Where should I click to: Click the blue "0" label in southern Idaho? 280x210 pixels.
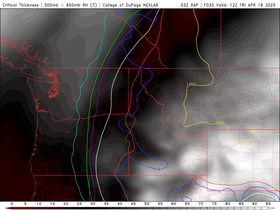coord(159,169)
